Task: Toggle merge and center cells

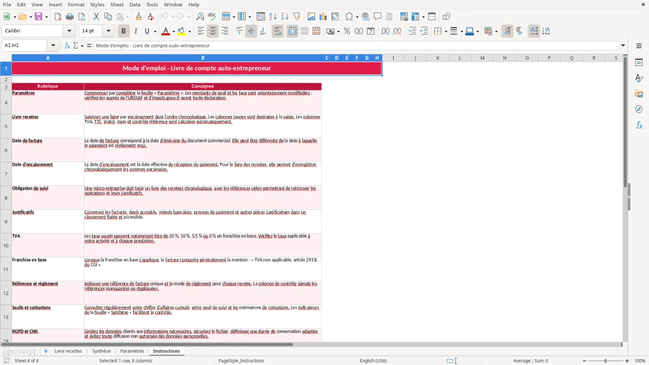Action: [x=292, y=31]
